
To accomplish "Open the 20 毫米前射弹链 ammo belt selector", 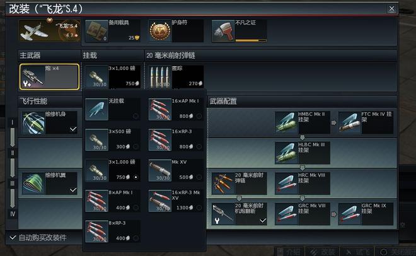I will [x=176, y=76].
